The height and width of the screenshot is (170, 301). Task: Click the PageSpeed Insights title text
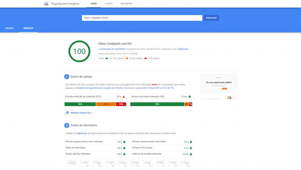65,4
